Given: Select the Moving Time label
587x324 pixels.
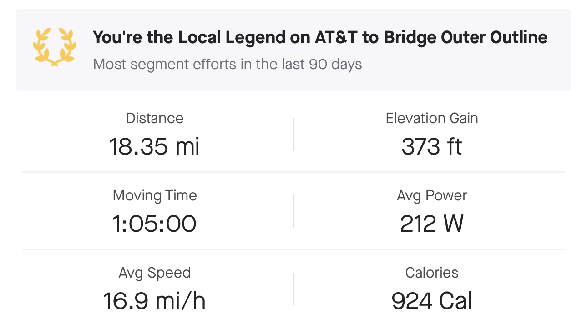Looking at the screenshot, I should pos(155,195).
